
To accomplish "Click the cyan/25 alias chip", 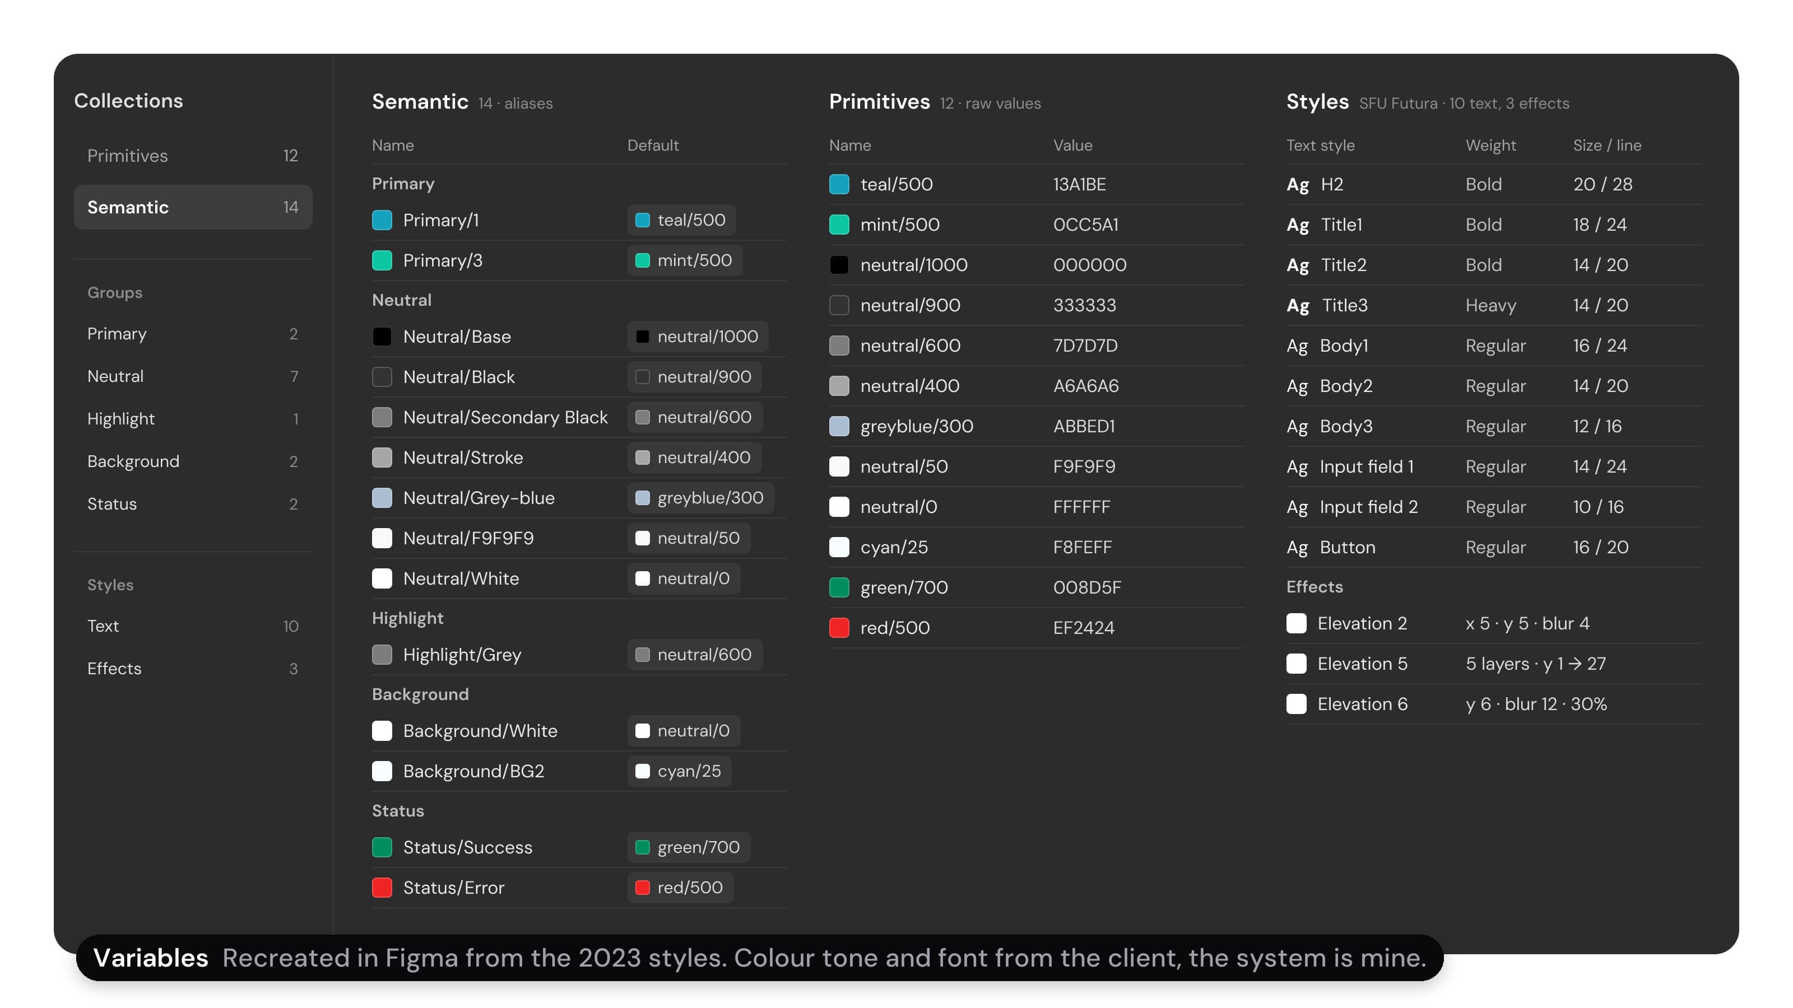I will pos(679,772).
